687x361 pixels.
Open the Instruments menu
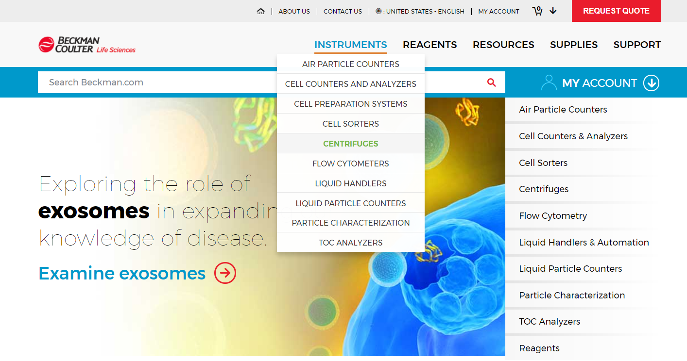click(x=351, y=45)
